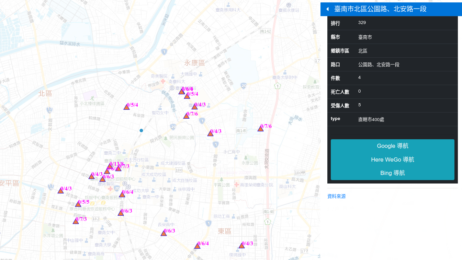This screenshot has height=260, width=462.
Task: Select the 0/7/6 triangle below 永康區 label
Action: pyautogui.click(x=187, y=116)
